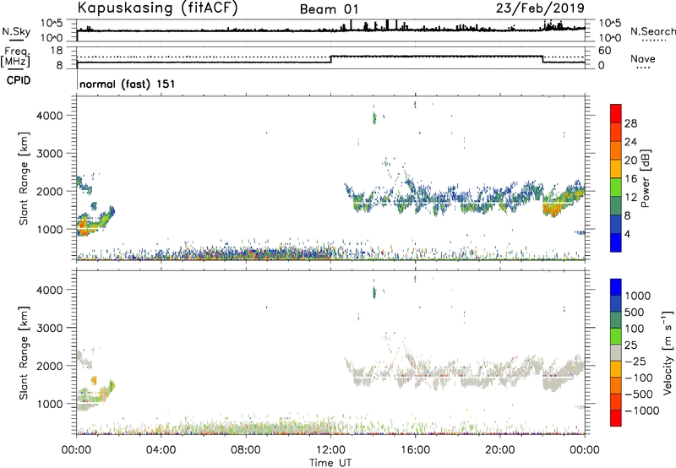Image resolution: width=676 pixels, height=468 pixels.
Task: Click the right-side '60' Nave axis value
Action: [605, 51]
